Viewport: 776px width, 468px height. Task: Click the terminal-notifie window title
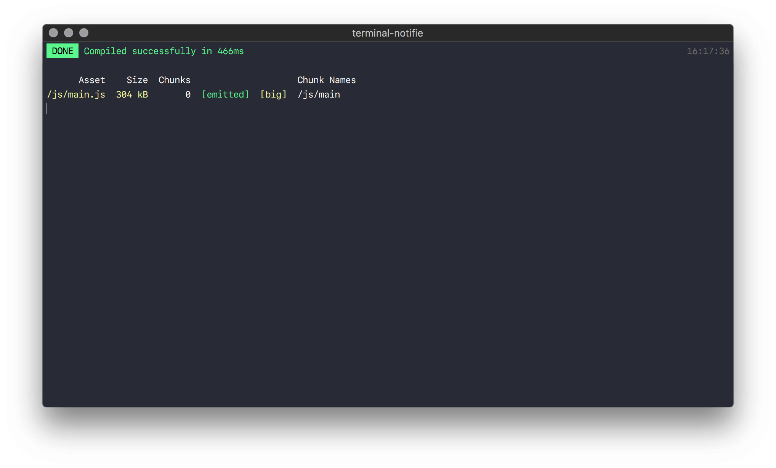tap(387, 33)
